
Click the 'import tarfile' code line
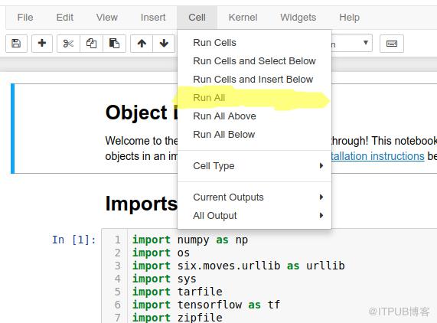tap(178, 292)
